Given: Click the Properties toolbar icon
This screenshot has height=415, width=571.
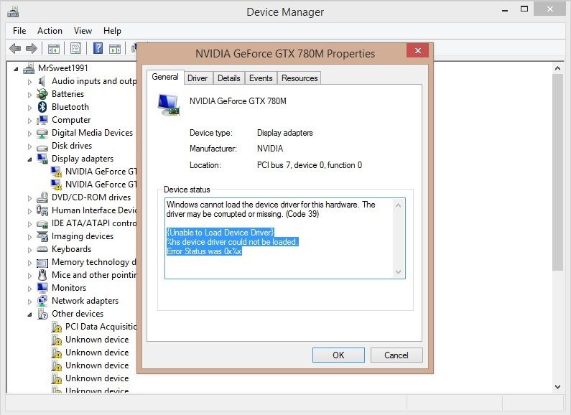Looking at the screenshot, I should pyautogui.click(x=75, y=48).
